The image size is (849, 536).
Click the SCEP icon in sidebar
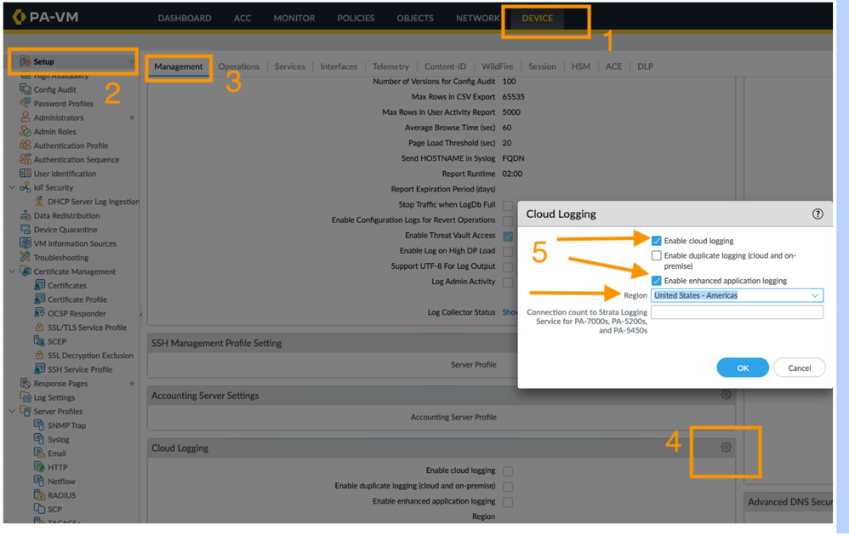click(39, 341)
